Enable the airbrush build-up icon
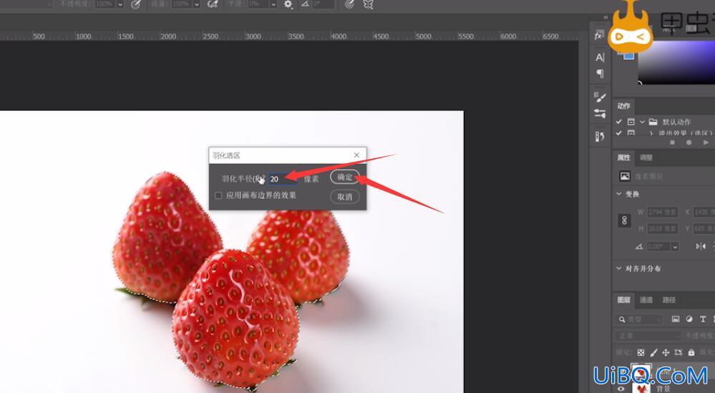This screenshot has height=393, width=715. pos(213,4)
